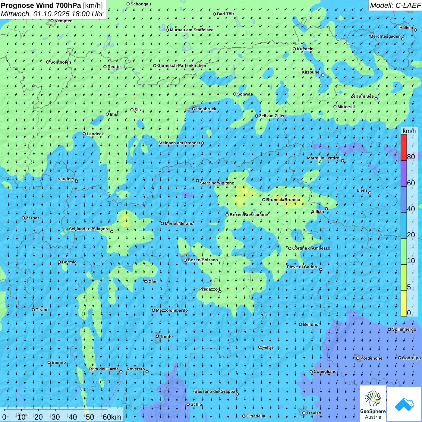The image size is (422, 422).
Task: Click the 'Murnau am Staffelsee' label
Action: 191,30
